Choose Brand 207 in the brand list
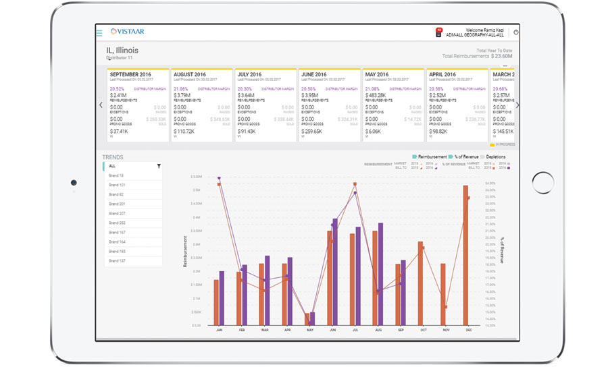The height and width of the screenshot is (371, 608). (132, 213)
